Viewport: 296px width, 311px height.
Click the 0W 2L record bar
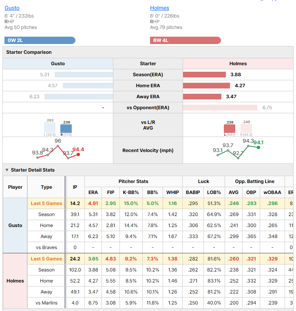pyautogui.click(x=40, y=40)
